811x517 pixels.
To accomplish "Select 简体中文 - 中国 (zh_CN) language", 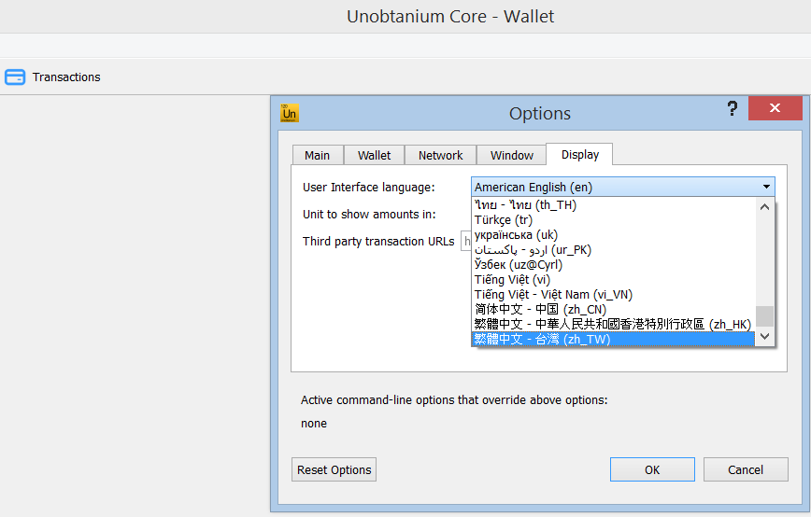I will point(539,310).
